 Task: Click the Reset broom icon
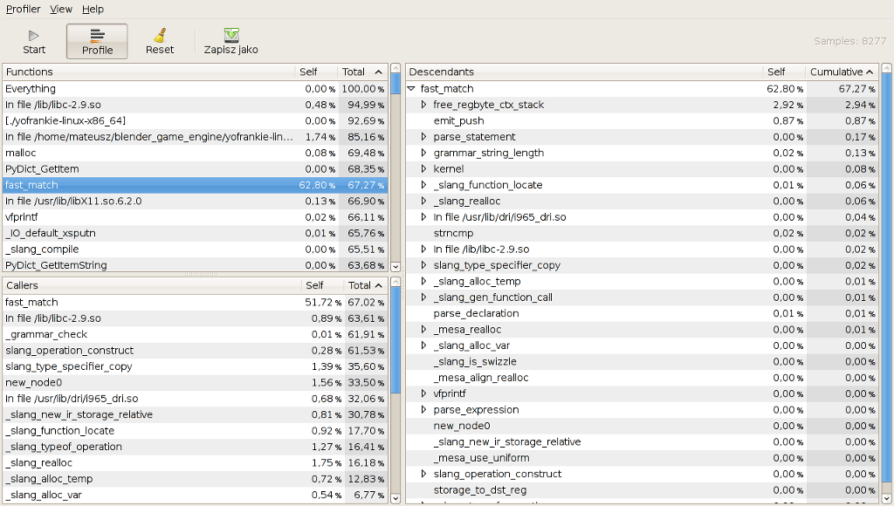click(160, 36)
